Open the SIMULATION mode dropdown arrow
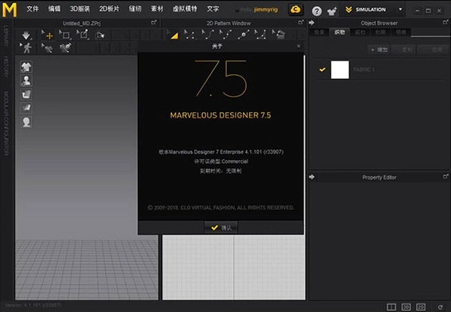 coord(400,10)
